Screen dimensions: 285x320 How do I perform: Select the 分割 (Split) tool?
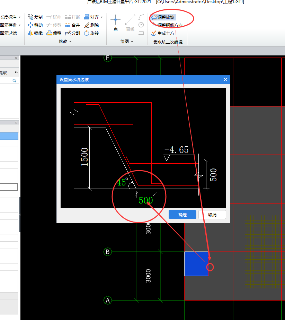point(73,33)
